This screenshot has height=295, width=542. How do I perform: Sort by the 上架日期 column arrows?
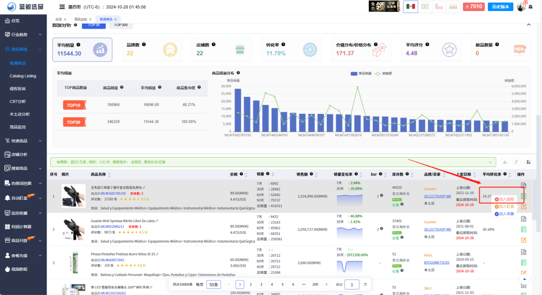click(475, 175)
